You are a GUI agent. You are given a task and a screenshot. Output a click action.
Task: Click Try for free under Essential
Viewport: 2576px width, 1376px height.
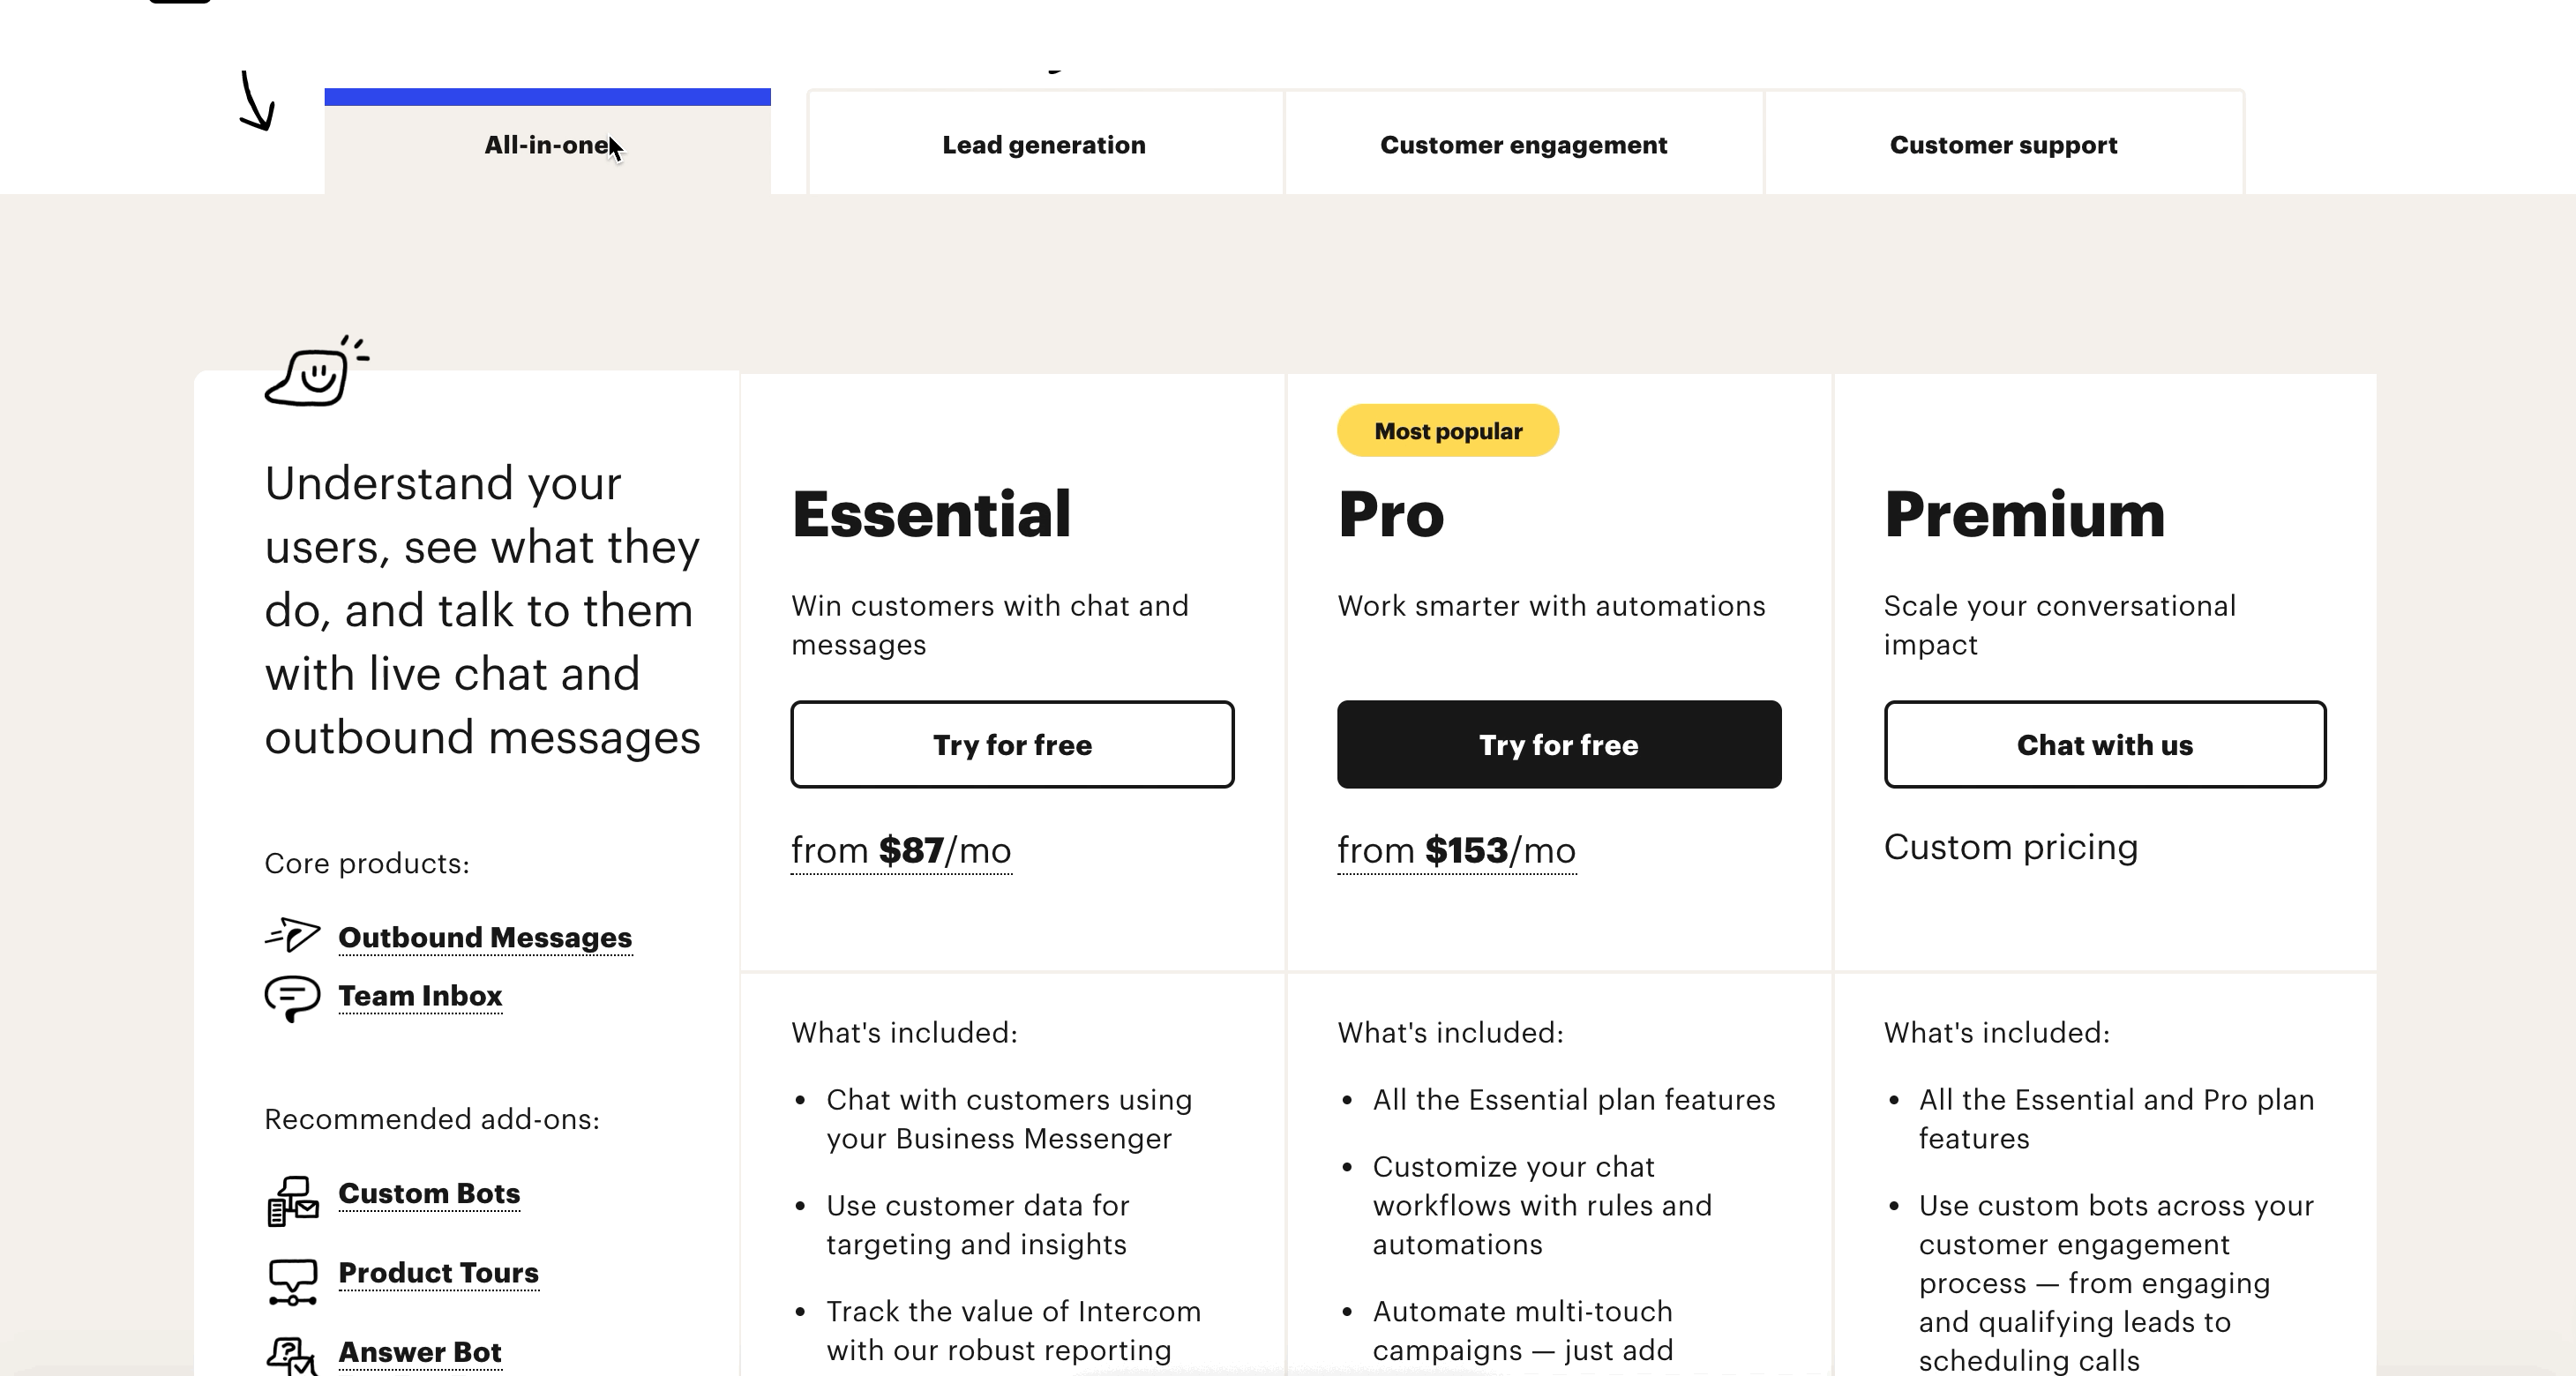click(x=1012, y=744)
